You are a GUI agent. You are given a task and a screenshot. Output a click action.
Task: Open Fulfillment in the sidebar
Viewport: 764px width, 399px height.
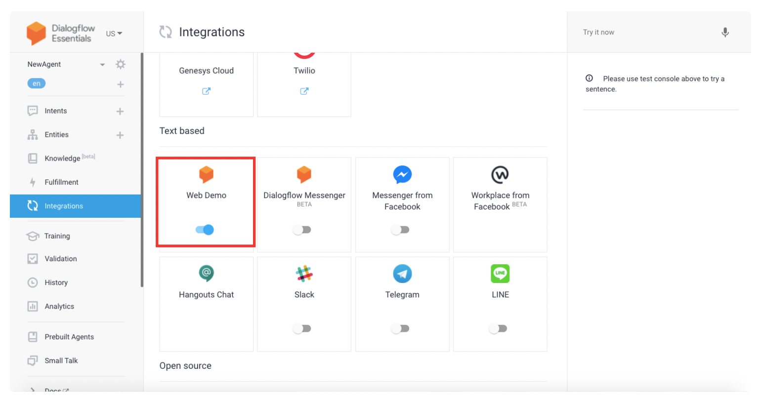coord(61,182)
